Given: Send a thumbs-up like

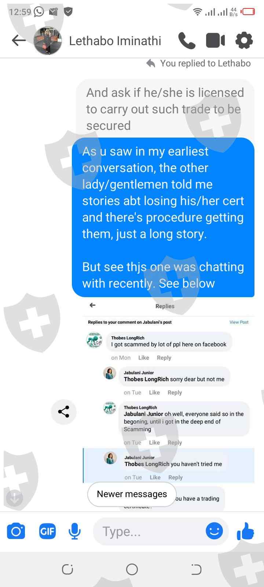Looking at the screenshot, I should [245, 531].
